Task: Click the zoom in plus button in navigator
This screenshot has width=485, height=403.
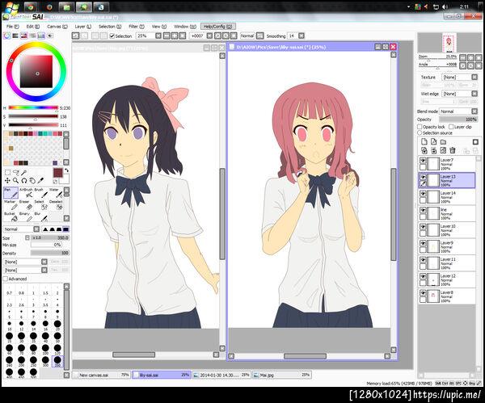Action: [x=470, y=57]
